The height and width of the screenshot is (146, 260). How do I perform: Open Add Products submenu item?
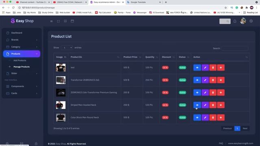click(20, 60)
